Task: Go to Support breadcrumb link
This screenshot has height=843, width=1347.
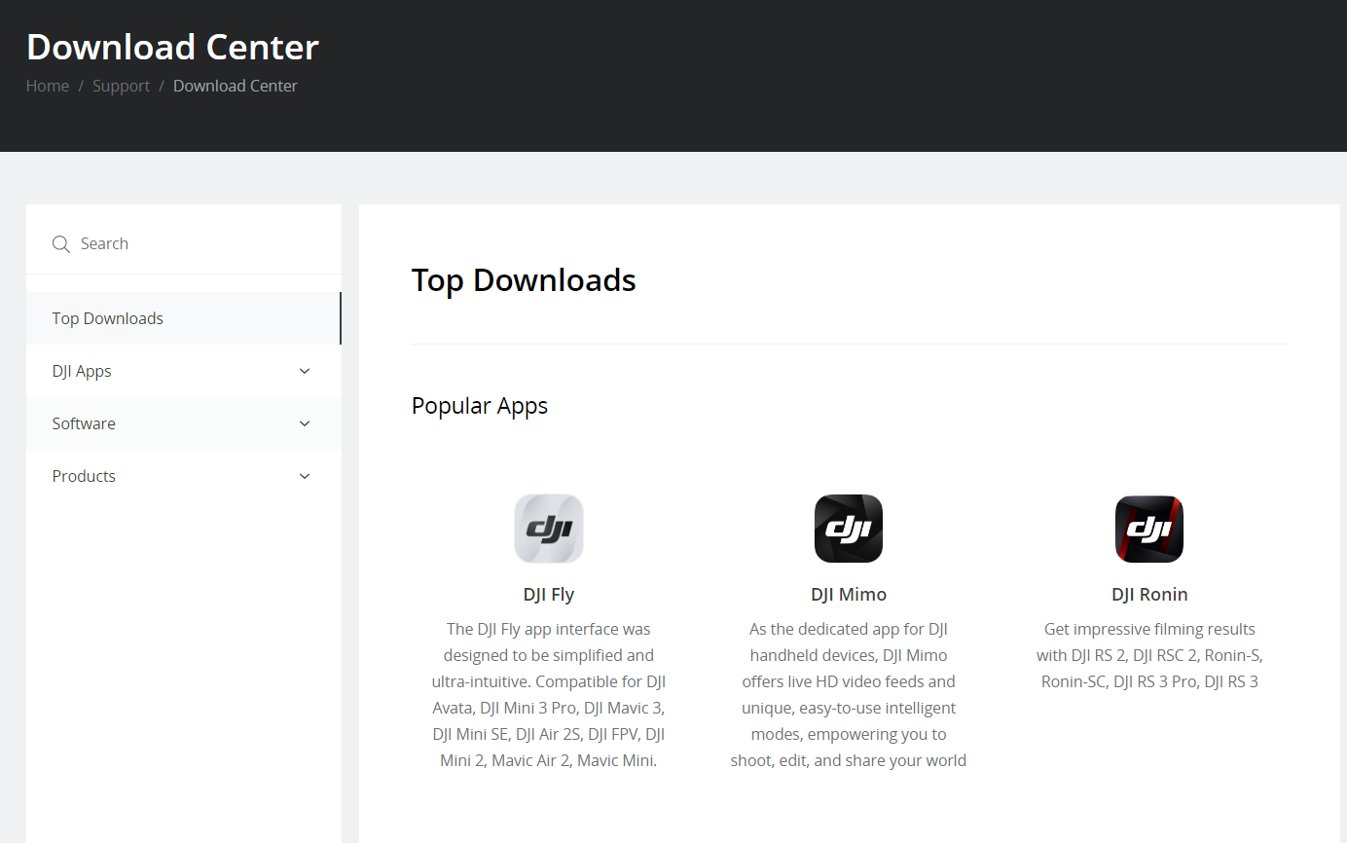Action: [121, 86]
